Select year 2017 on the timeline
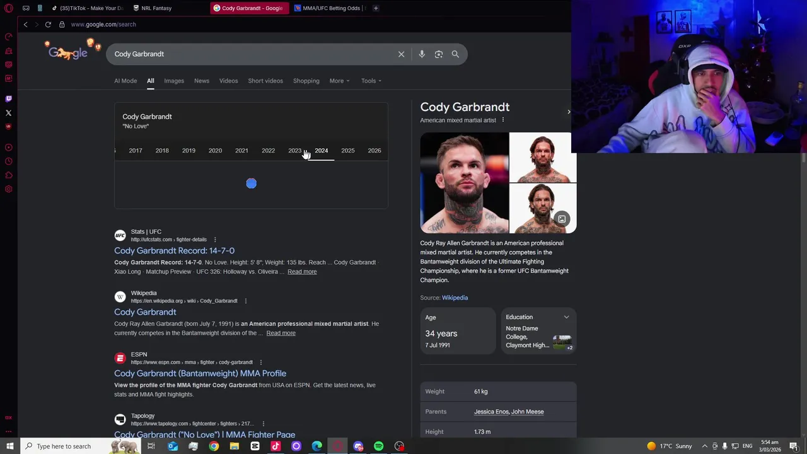The width and height of the screenshot is (807, 454). pyautogui.click(x=136, y=151)
